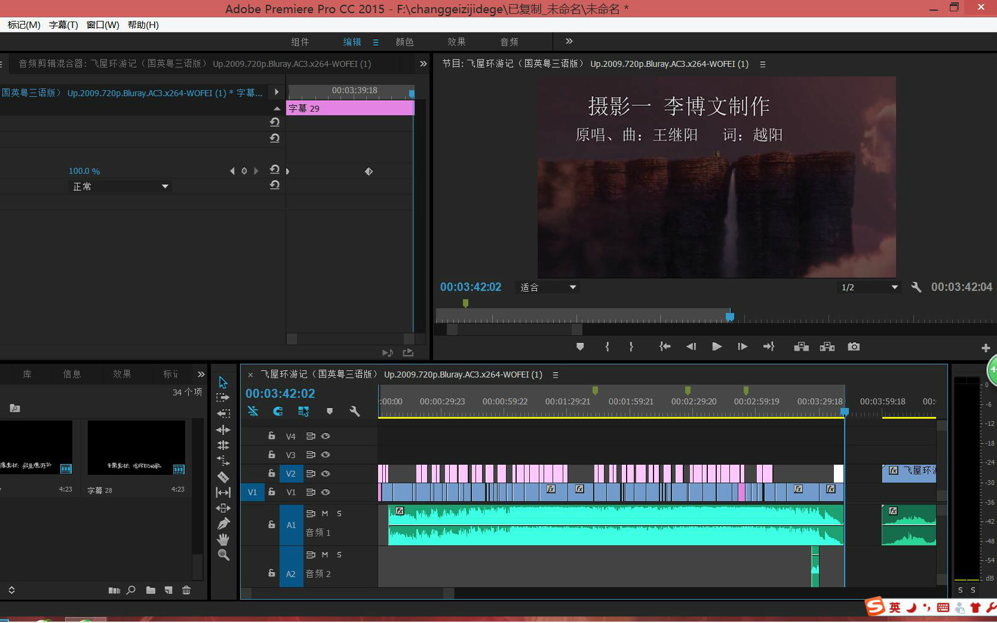Toggle nest sequence insert mode in timeline

coord(253,411)
